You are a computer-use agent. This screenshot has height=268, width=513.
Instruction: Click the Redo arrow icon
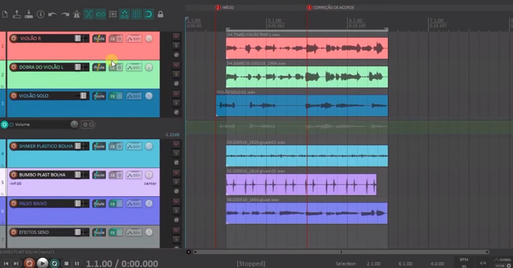[65, 15]
